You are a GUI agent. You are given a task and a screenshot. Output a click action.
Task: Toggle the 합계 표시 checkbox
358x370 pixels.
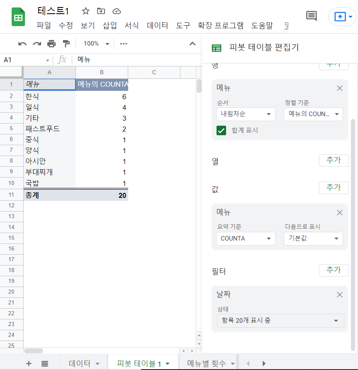[x=221, y=130]
